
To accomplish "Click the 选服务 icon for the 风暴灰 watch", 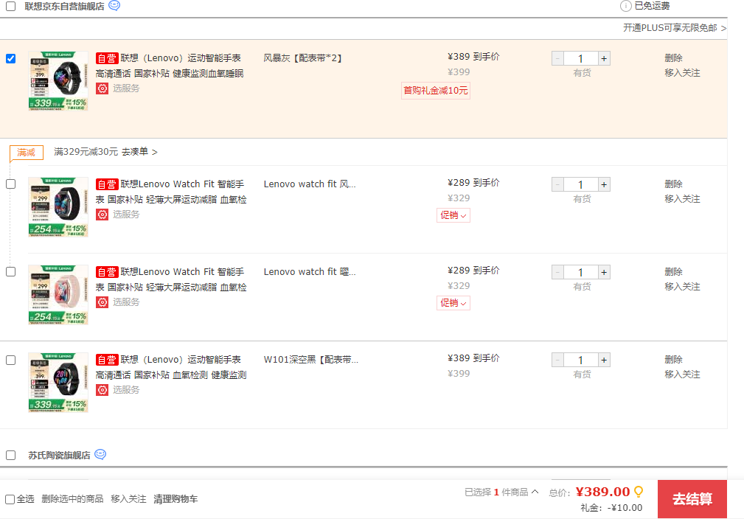I will pos(102,88).
